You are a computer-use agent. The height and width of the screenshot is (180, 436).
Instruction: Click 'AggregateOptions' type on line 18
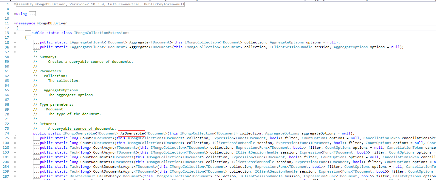point(287,42)
